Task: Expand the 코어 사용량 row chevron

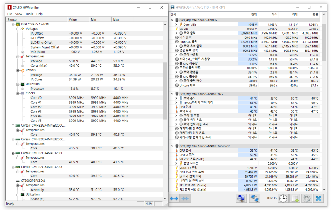Action: point(176,55)
